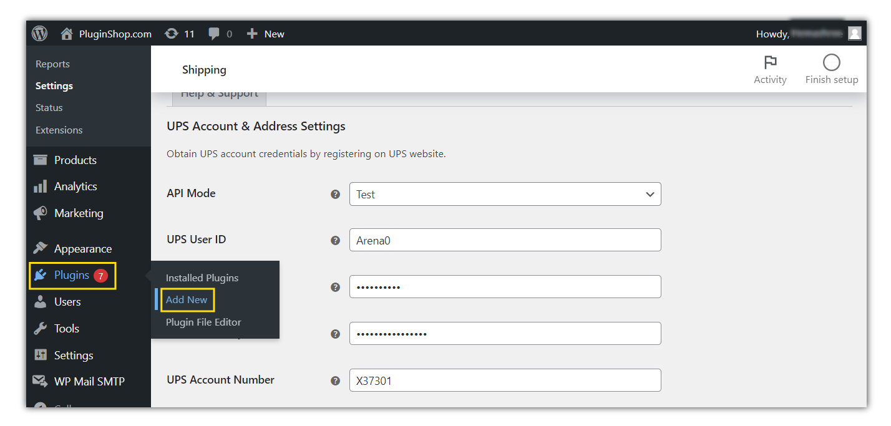
Task: Click the Products archive box icon
Action: pos(40,160)
